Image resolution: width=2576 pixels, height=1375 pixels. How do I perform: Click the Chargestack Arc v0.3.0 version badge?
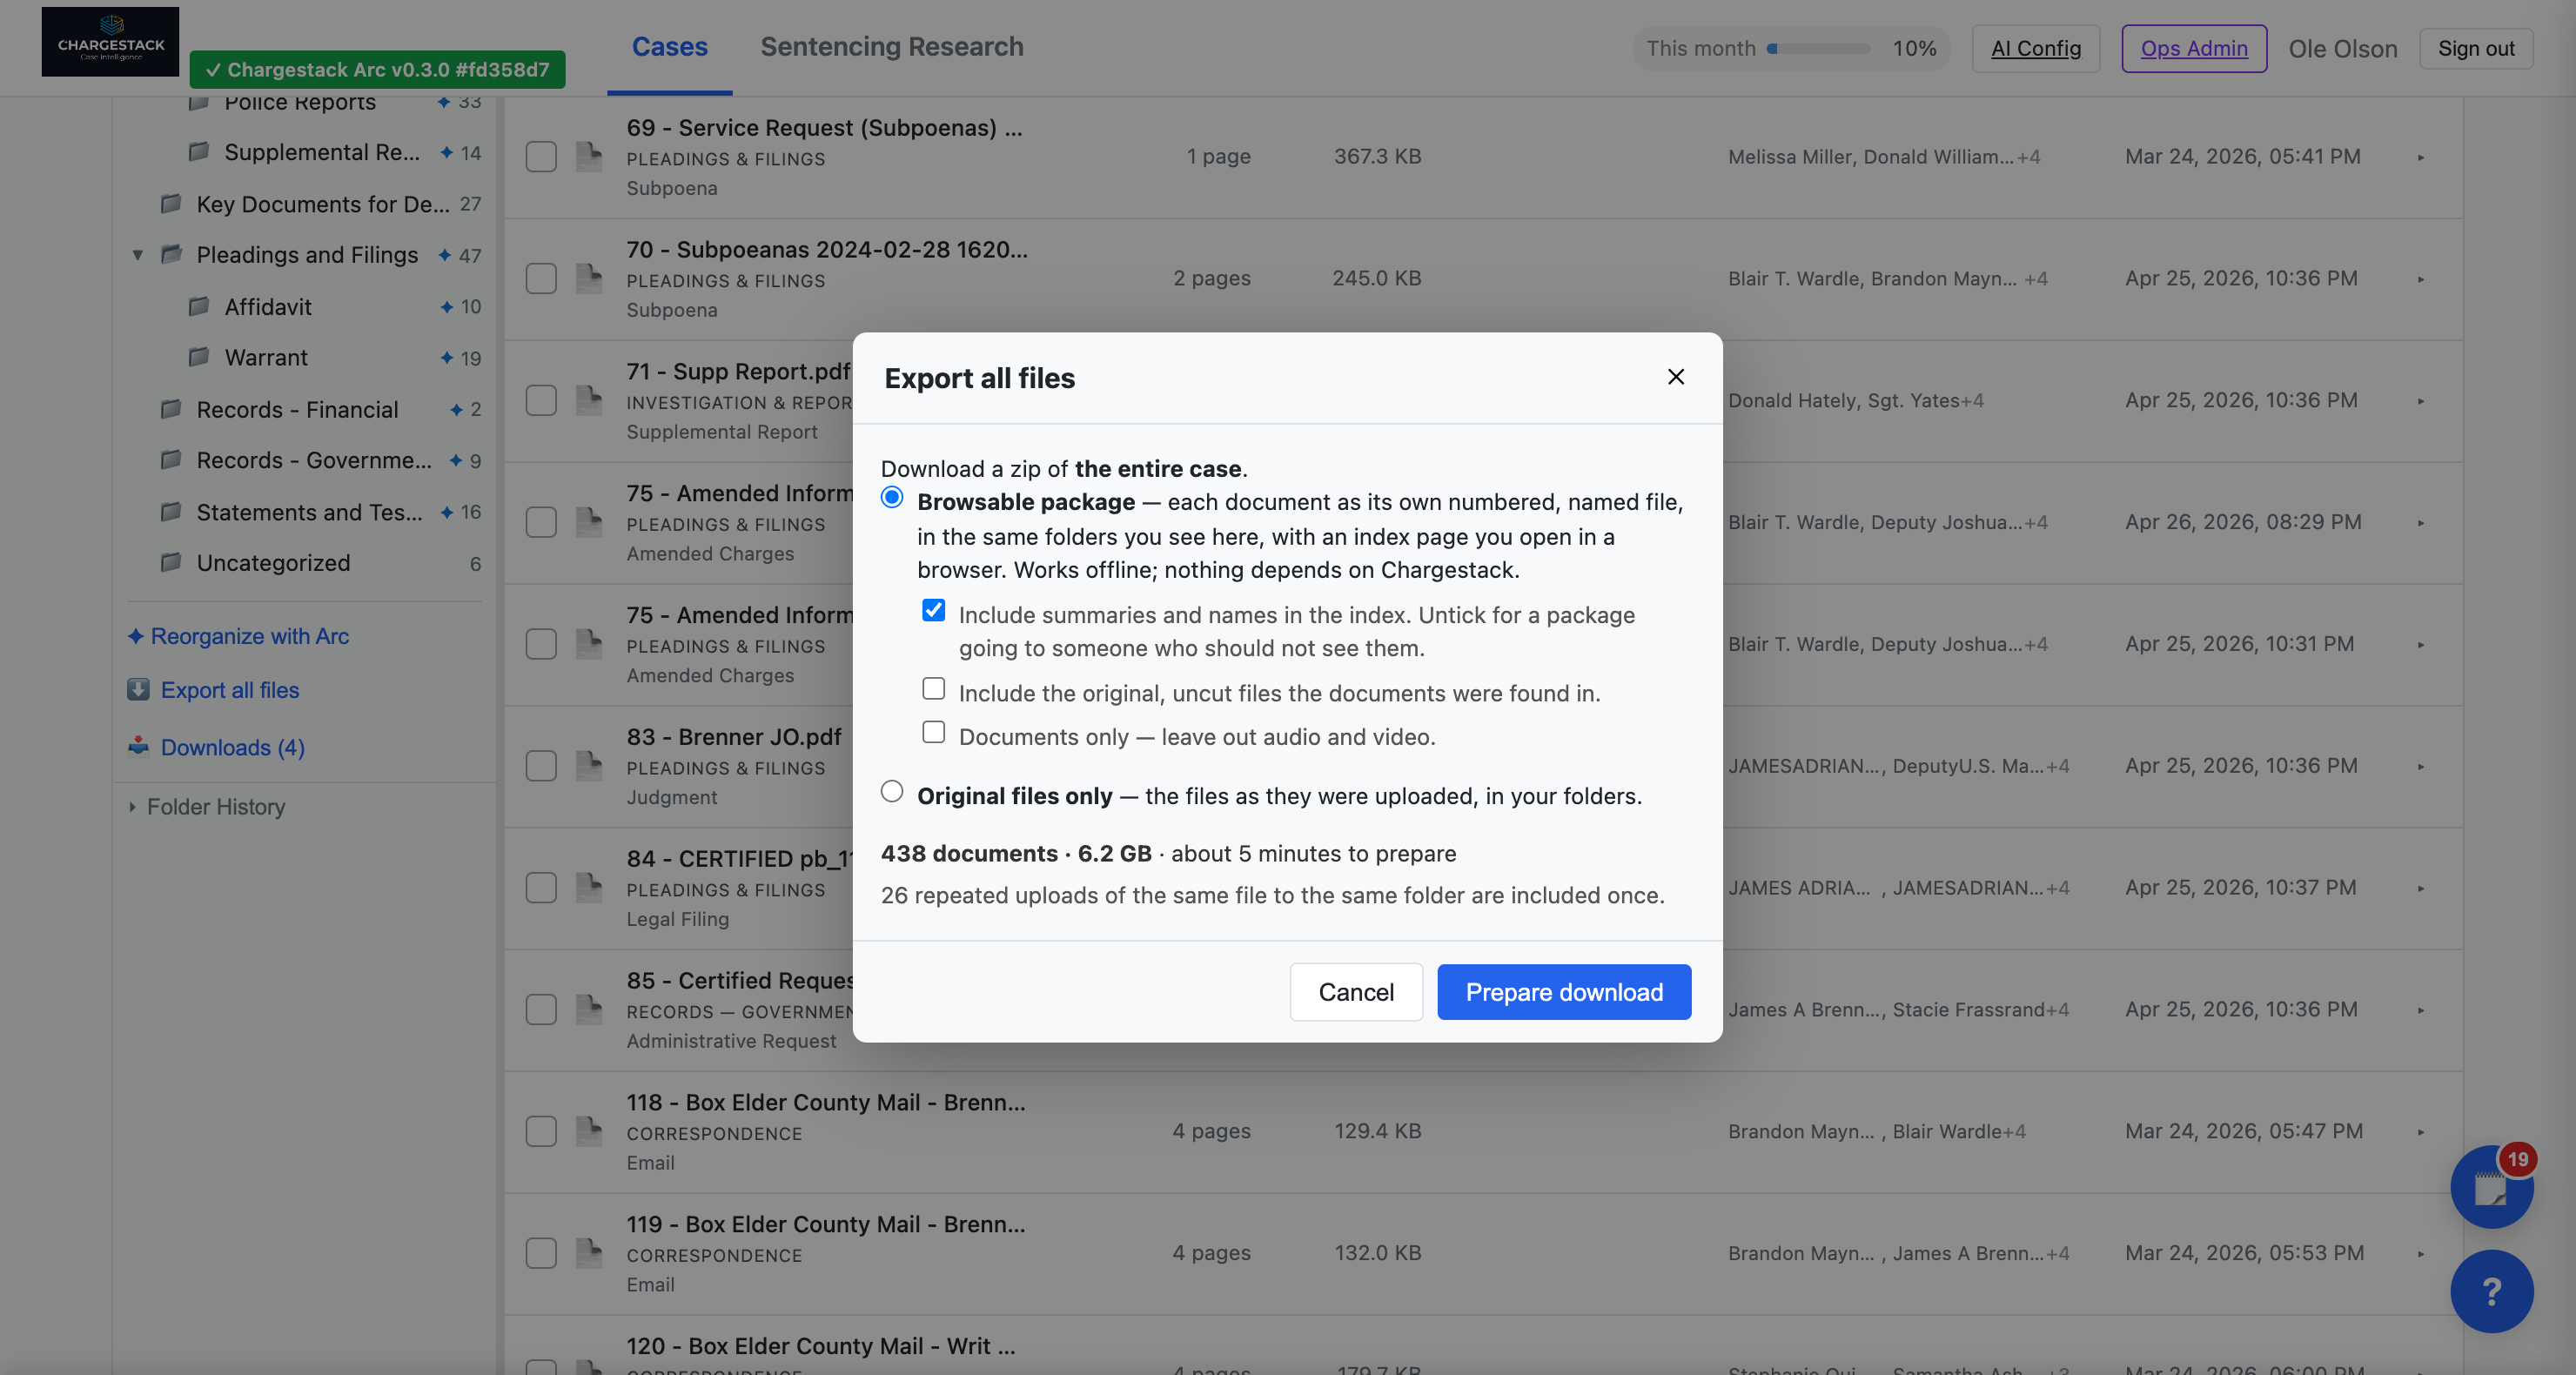point(377,69)
